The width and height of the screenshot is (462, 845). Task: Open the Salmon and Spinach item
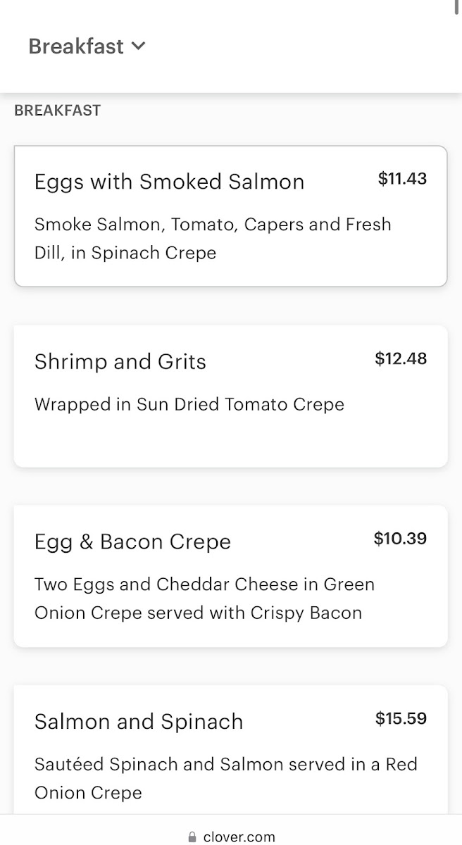point(139,722)
